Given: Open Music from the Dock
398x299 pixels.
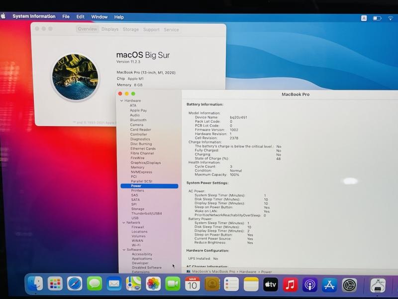Looking at the screenshot, I should click(290, 285).
